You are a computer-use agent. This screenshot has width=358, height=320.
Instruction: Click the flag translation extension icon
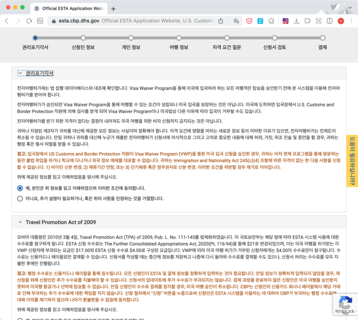click(285, 21)
